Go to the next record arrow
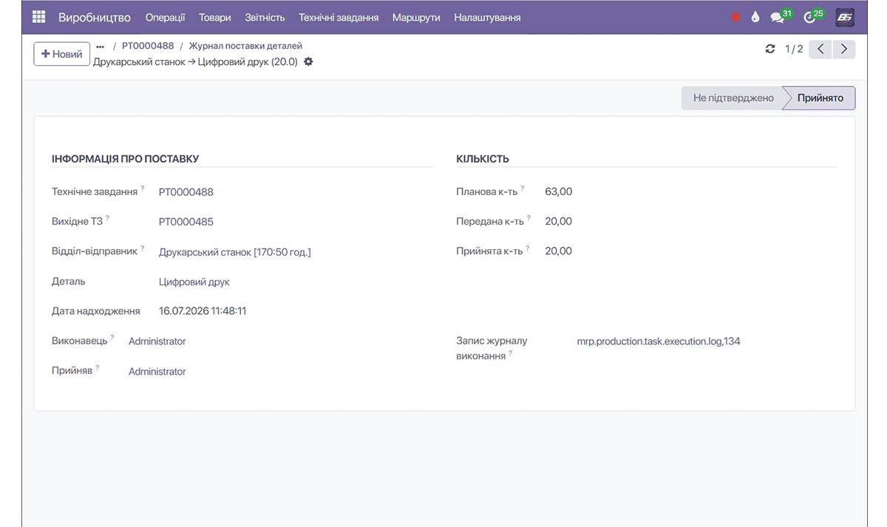 (x=844, y=49)
